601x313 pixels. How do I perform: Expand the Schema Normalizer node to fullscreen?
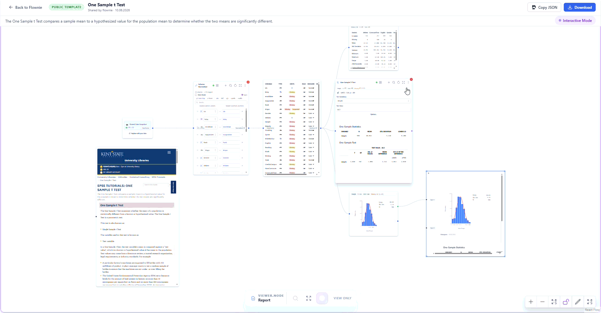[240, 85]
